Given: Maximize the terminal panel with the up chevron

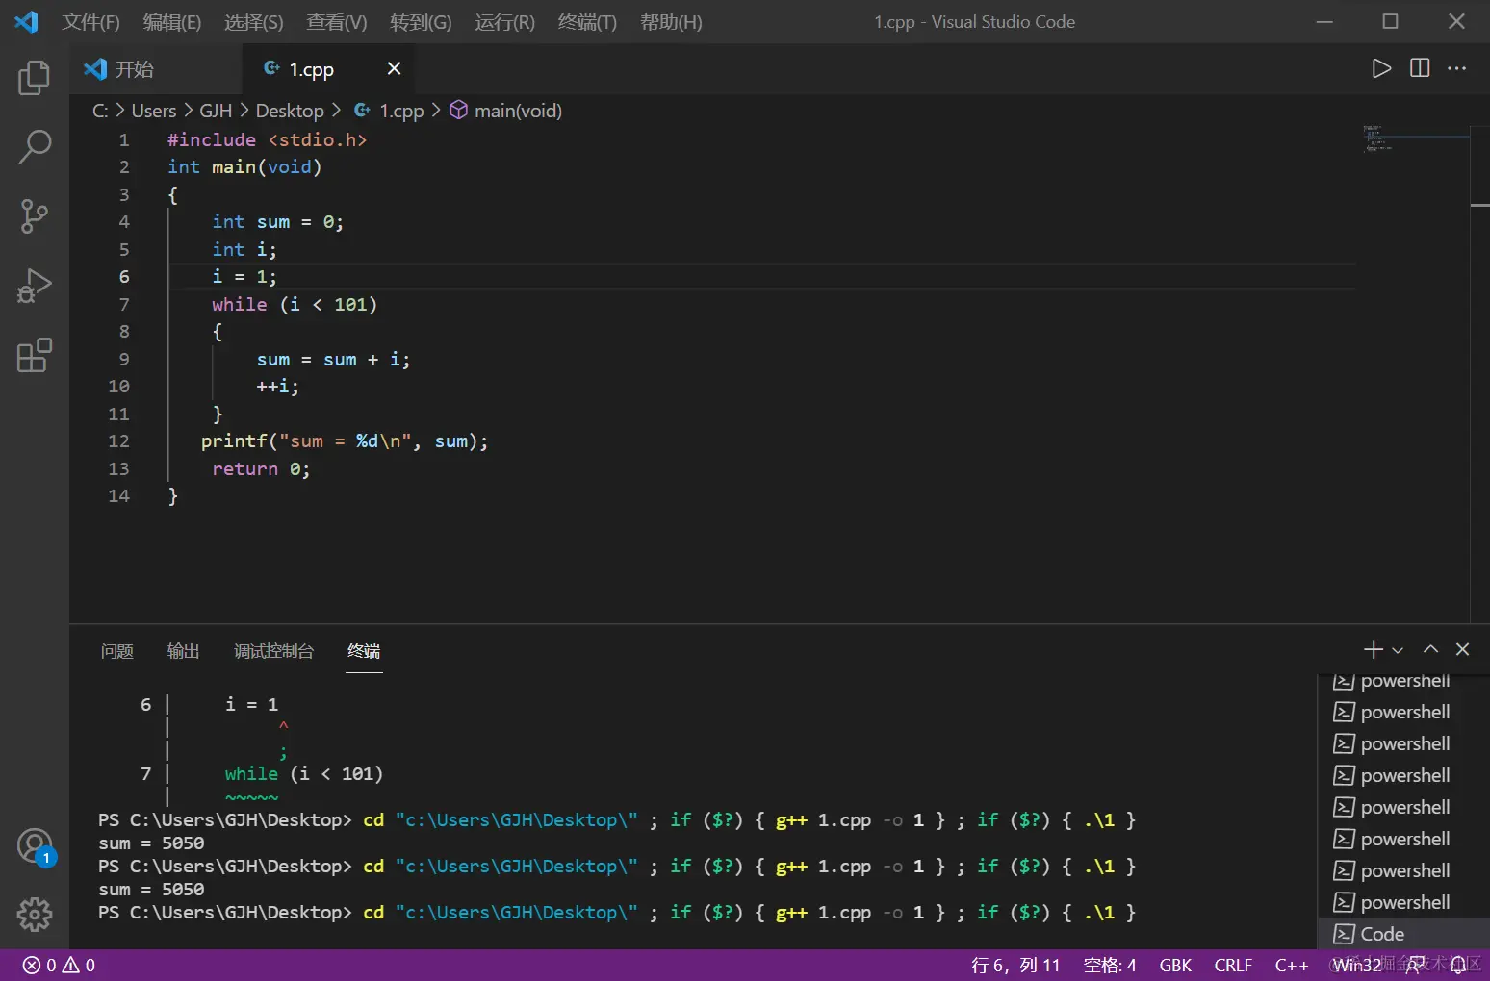Looking at the screenshot, I should coord(1431,650).
